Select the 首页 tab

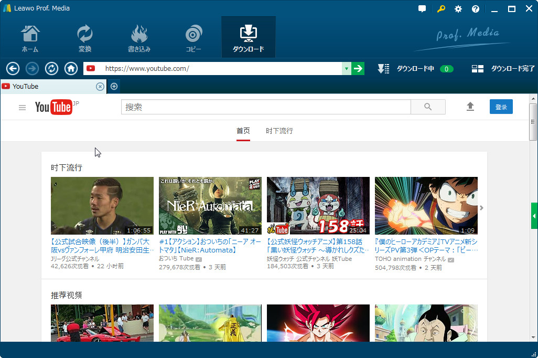click(x=243, y=131)
